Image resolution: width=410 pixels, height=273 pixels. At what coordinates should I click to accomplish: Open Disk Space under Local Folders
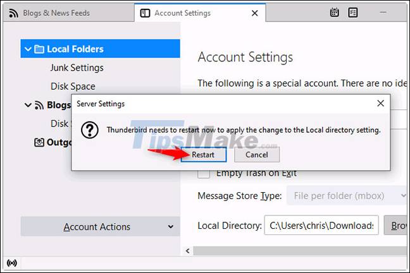pos(73,86)
